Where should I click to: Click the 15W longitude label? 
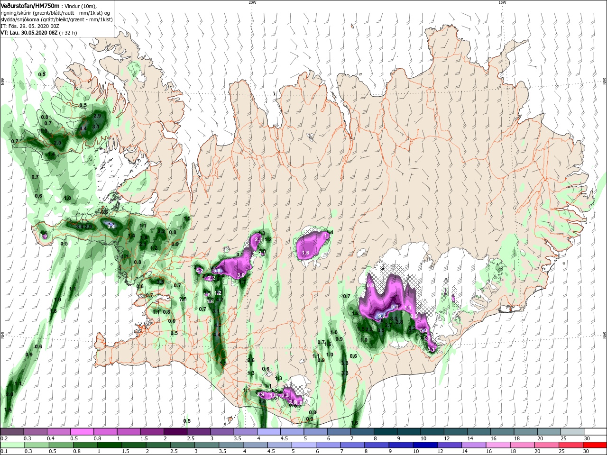pyautogui.click(x=502, y=2)
